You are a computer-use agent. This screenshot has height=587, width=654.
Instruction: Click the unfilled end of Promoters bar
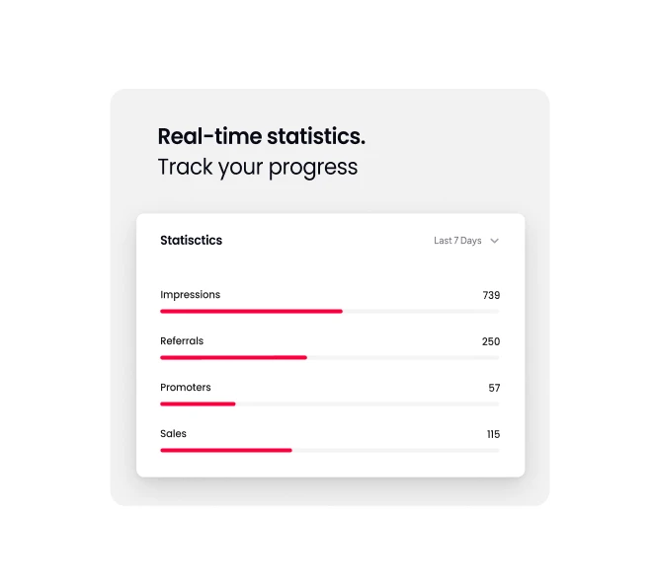[x=368, y=404]
